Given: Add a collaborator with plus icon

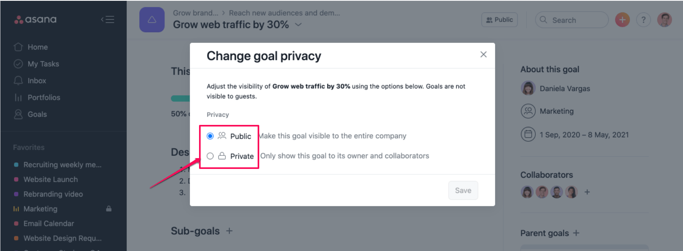Looking at the screenshot, I should click(x=587, y=192).
